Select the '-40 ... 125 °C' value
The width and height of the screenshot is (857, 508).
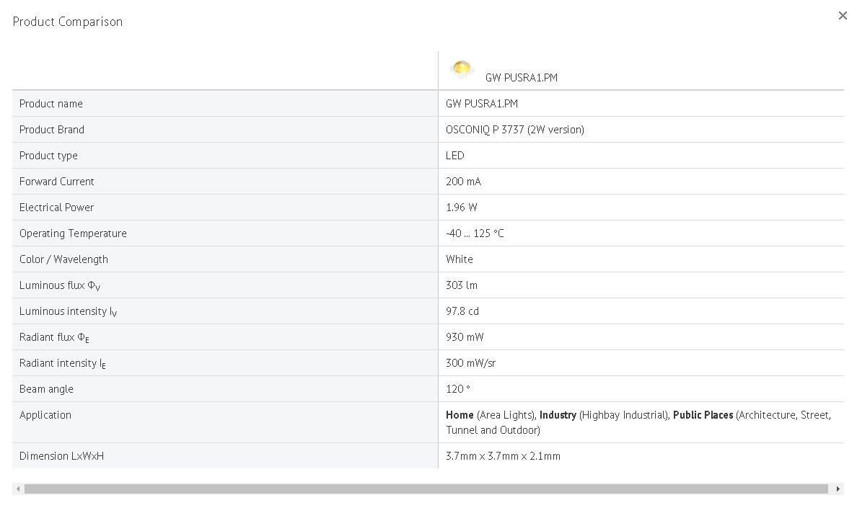click(475, 233)
